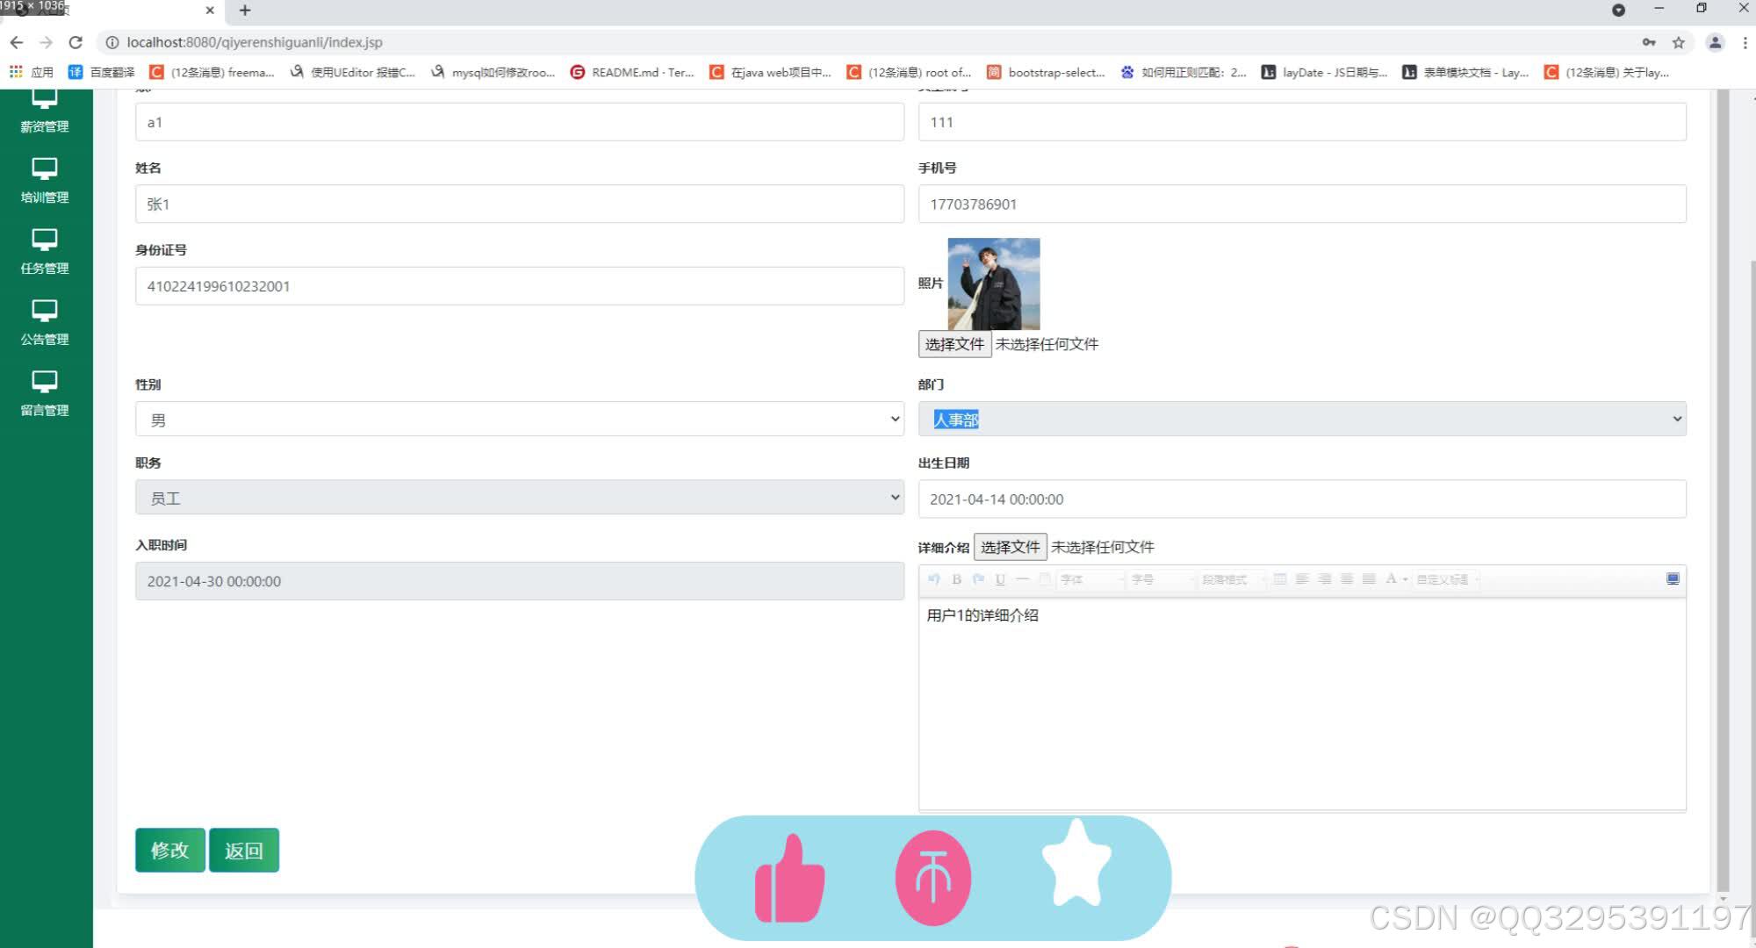Open the 表单模块文档 bookmark
This screenshot has height=948, width=1756.
pos(1465,72)
